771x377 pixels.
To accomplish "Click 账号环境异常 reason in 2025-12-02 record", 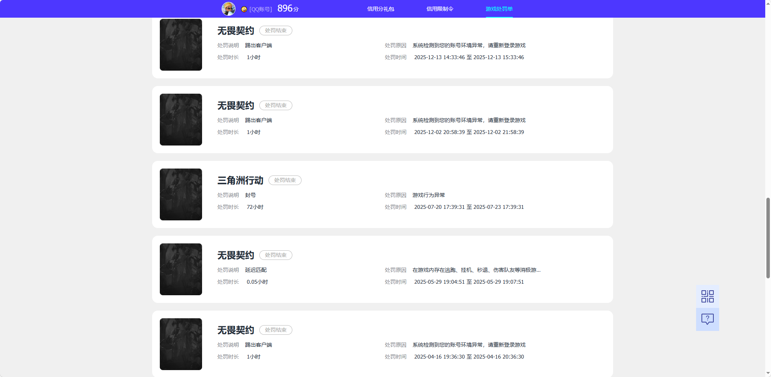I will click(x=469, y=120).
